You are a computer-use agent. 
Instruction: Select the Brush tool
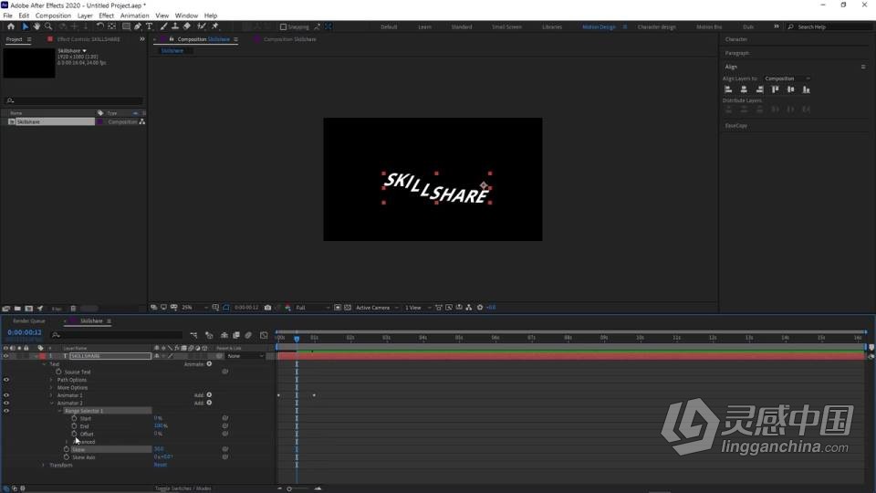[x=163, y=26]
